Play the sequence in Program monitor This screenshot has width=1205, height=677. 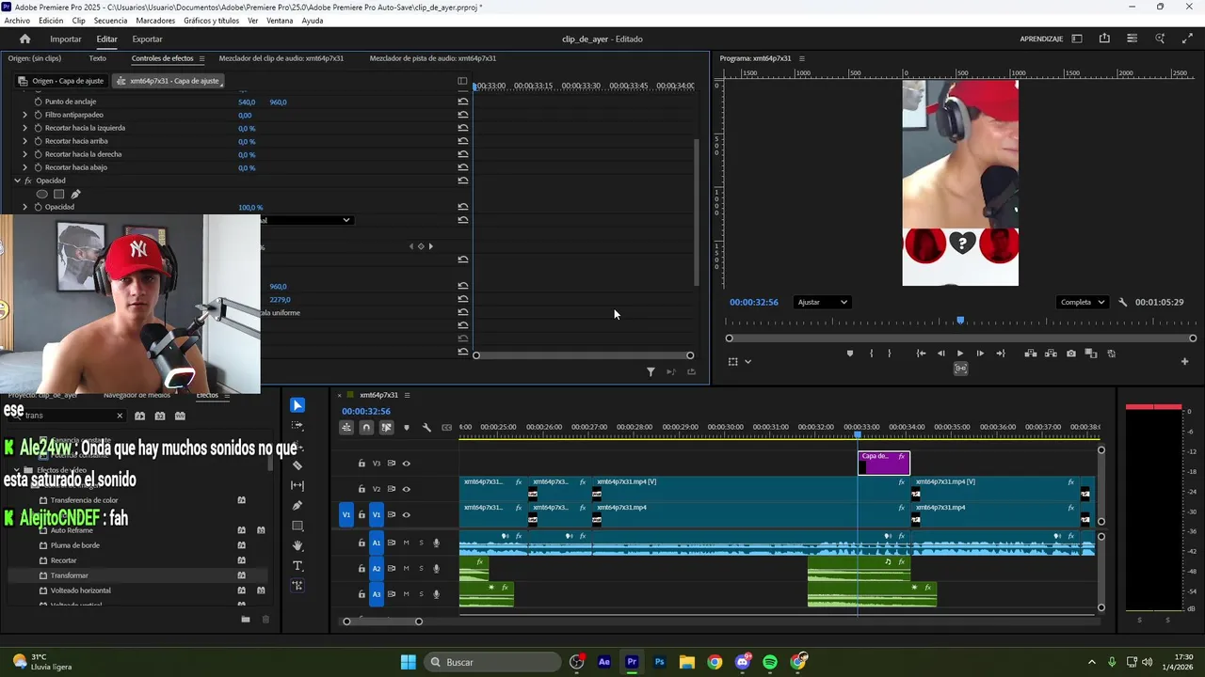[960, 354]
